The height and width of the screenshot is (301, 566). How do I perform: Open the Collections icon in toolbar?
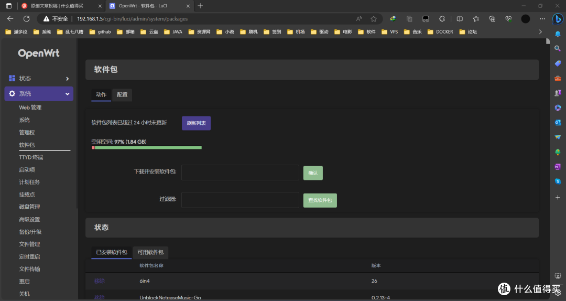[x=492, y=19]
